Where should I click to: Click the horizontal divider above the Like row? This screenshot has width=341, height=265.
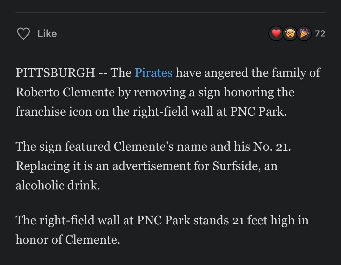tap(170, 12)
